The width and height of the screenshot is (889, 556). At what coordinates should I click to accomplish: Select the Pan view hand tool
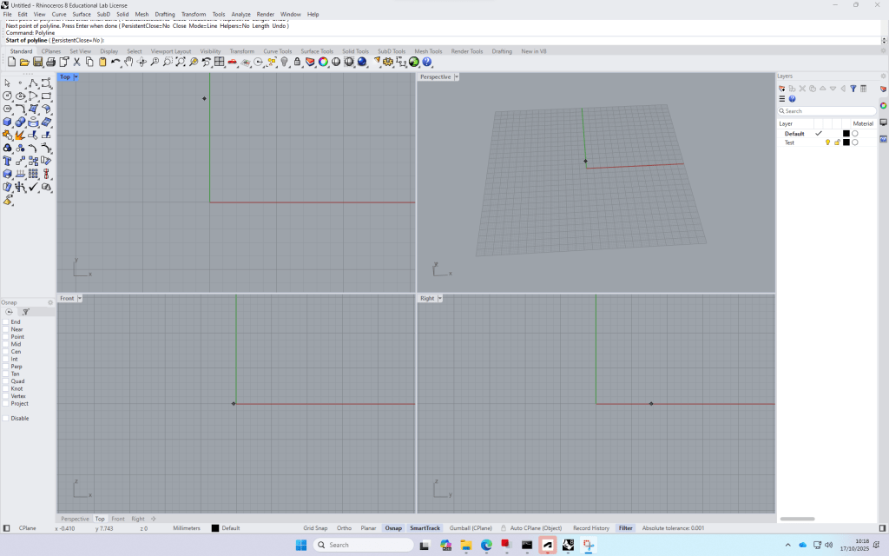128,62
